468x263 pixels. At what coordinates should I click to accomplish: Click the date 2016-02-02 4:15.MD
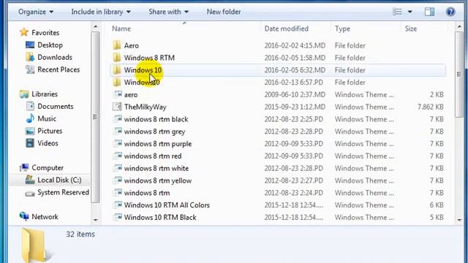pyautogui.click(x=295, y=45)
